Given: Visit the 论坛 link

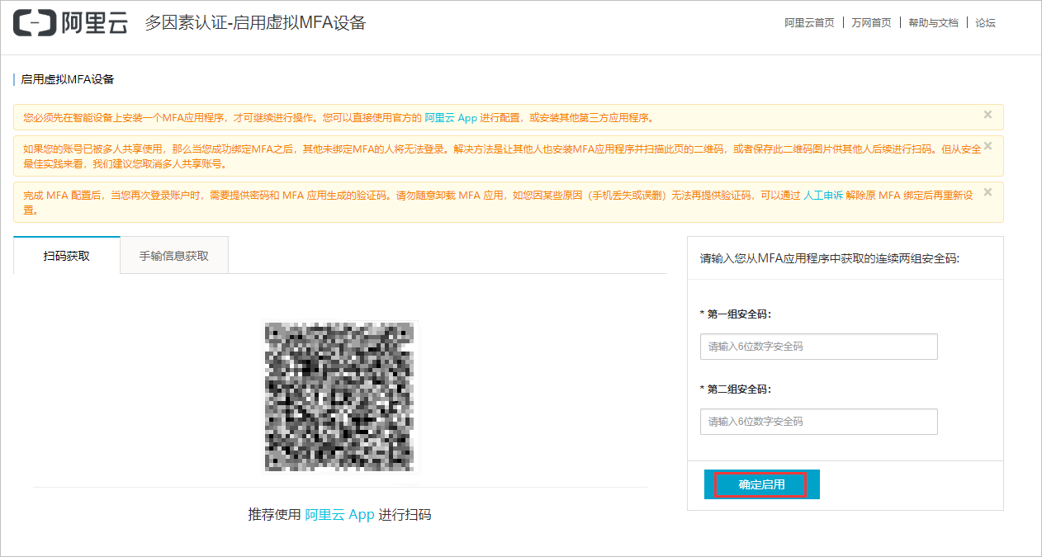Looking at the screenshot, I should [x=985, y=23].
